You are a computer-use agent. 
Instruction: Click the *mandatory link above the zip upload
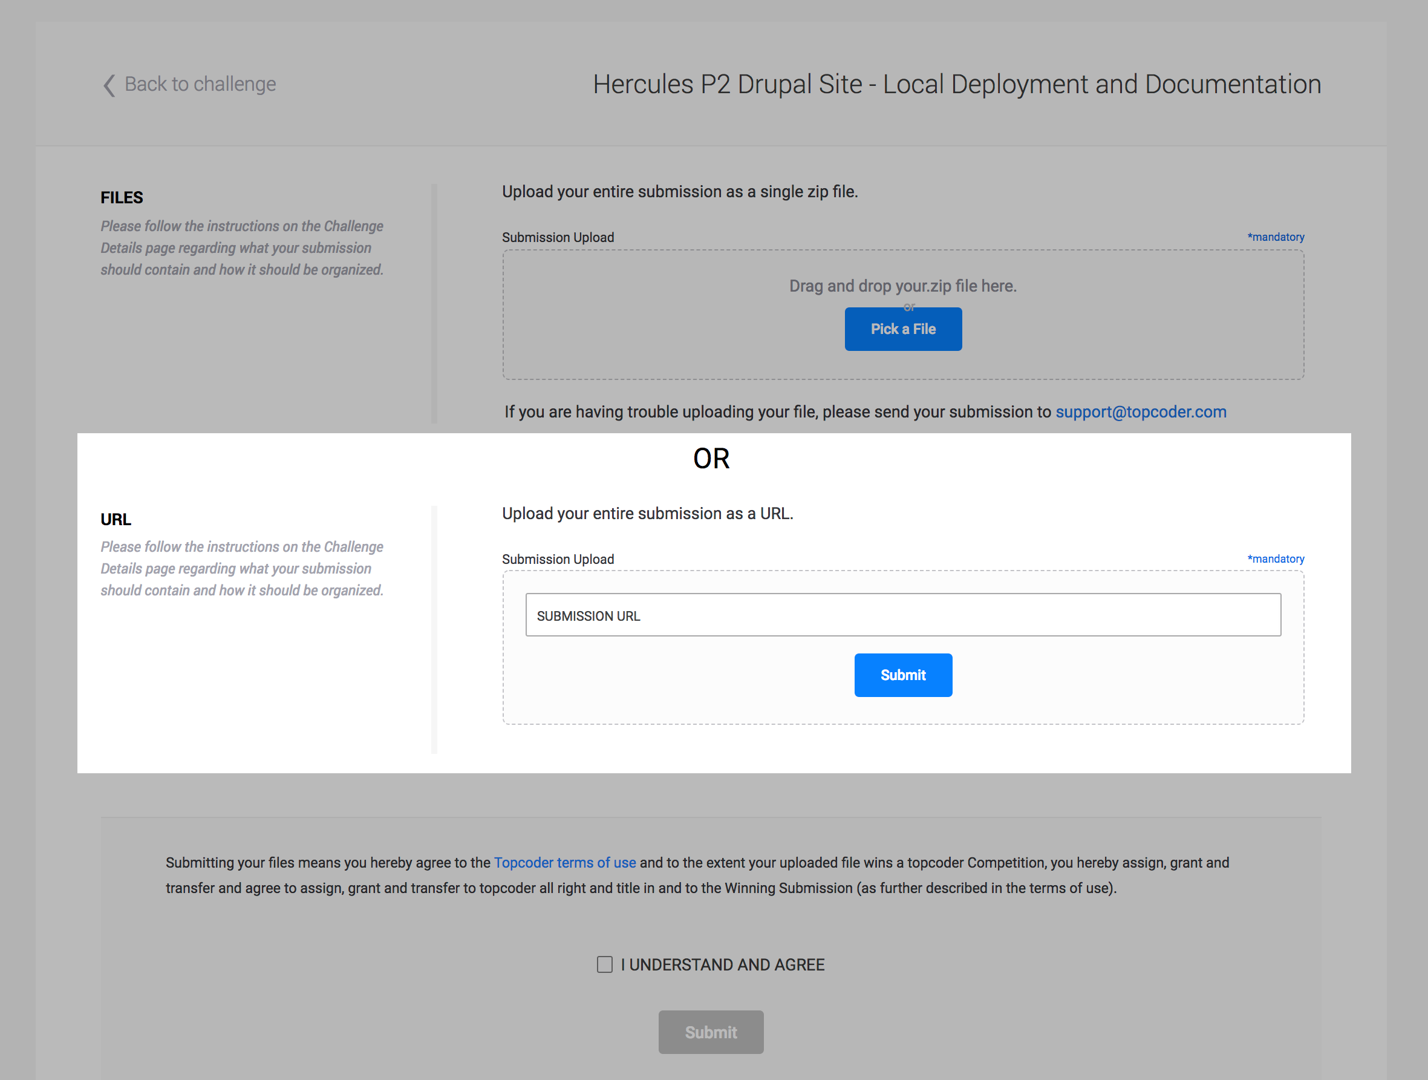click(x=1276, y=237)
